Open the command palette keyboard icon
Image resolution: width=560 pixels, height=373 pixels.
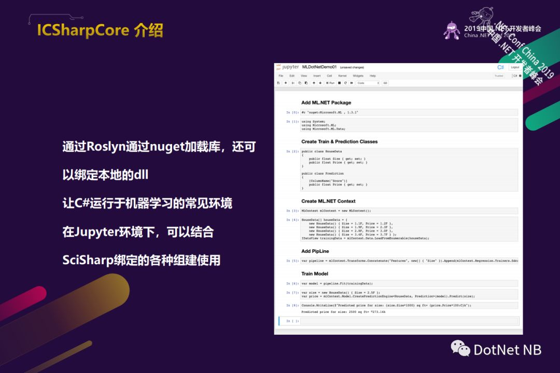[x=385, y=83]
